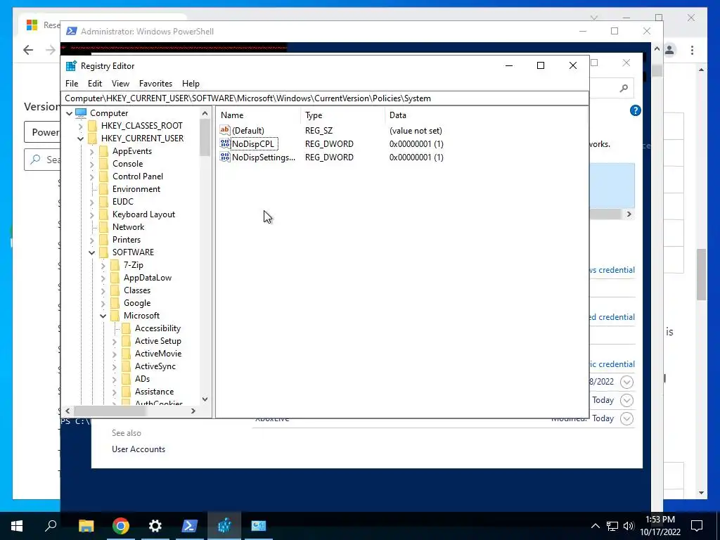Expand the Printers key
Screen dimensions: 720x540
tap(91, 240)
